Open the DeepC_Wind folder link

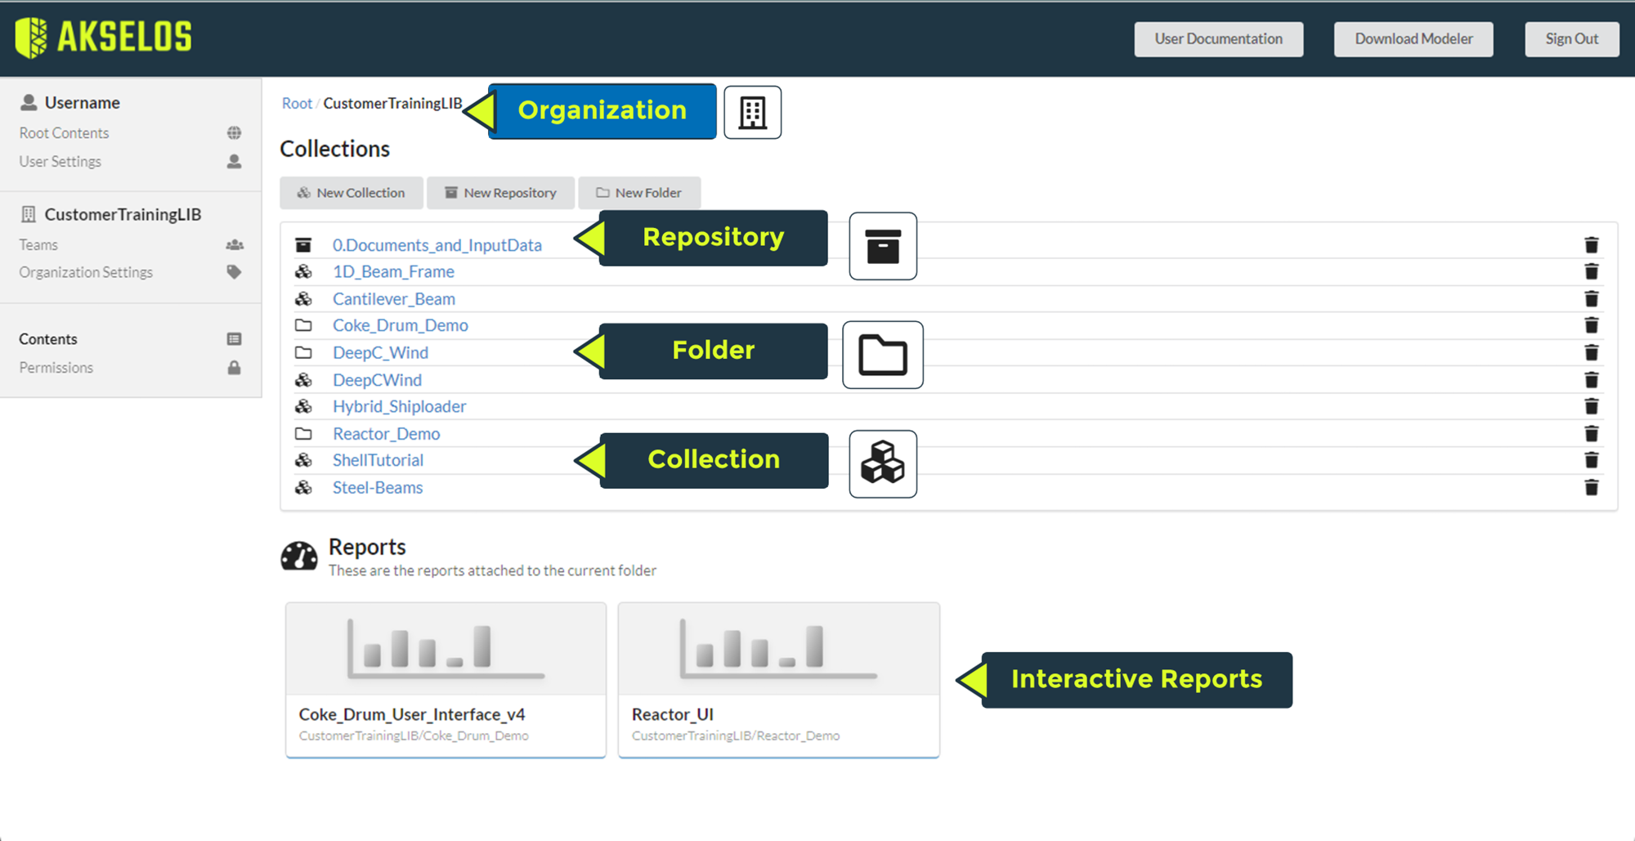380,352
